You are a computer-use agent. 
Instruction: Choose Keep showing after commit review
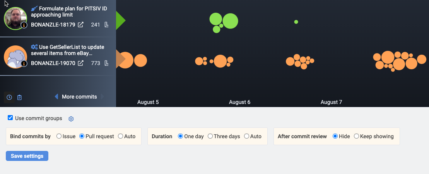pyautogui.click(x=356, y=136)
